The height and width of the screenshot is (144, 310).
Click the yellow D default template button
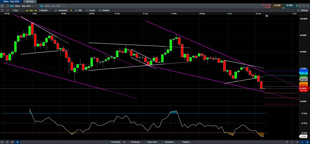pyautogui.click(x=71, y=11)
